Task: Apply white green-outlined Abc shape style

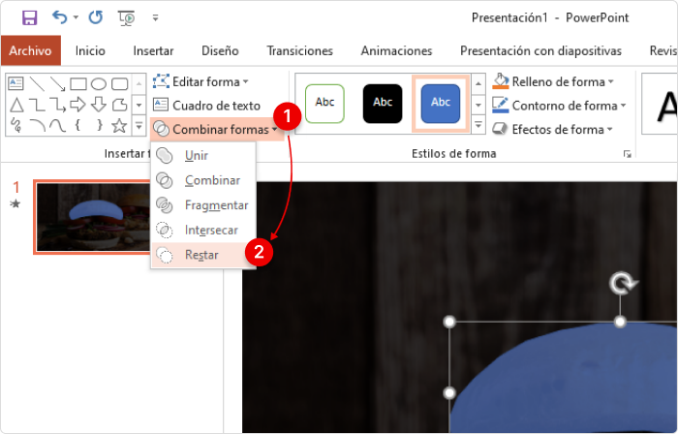Action: tap(324, 104)
